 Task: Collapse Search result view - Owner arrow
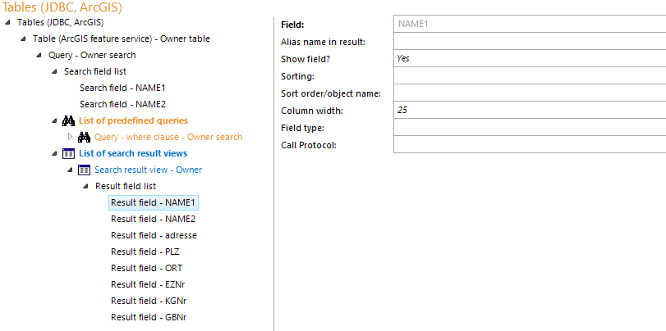(70, 170)
